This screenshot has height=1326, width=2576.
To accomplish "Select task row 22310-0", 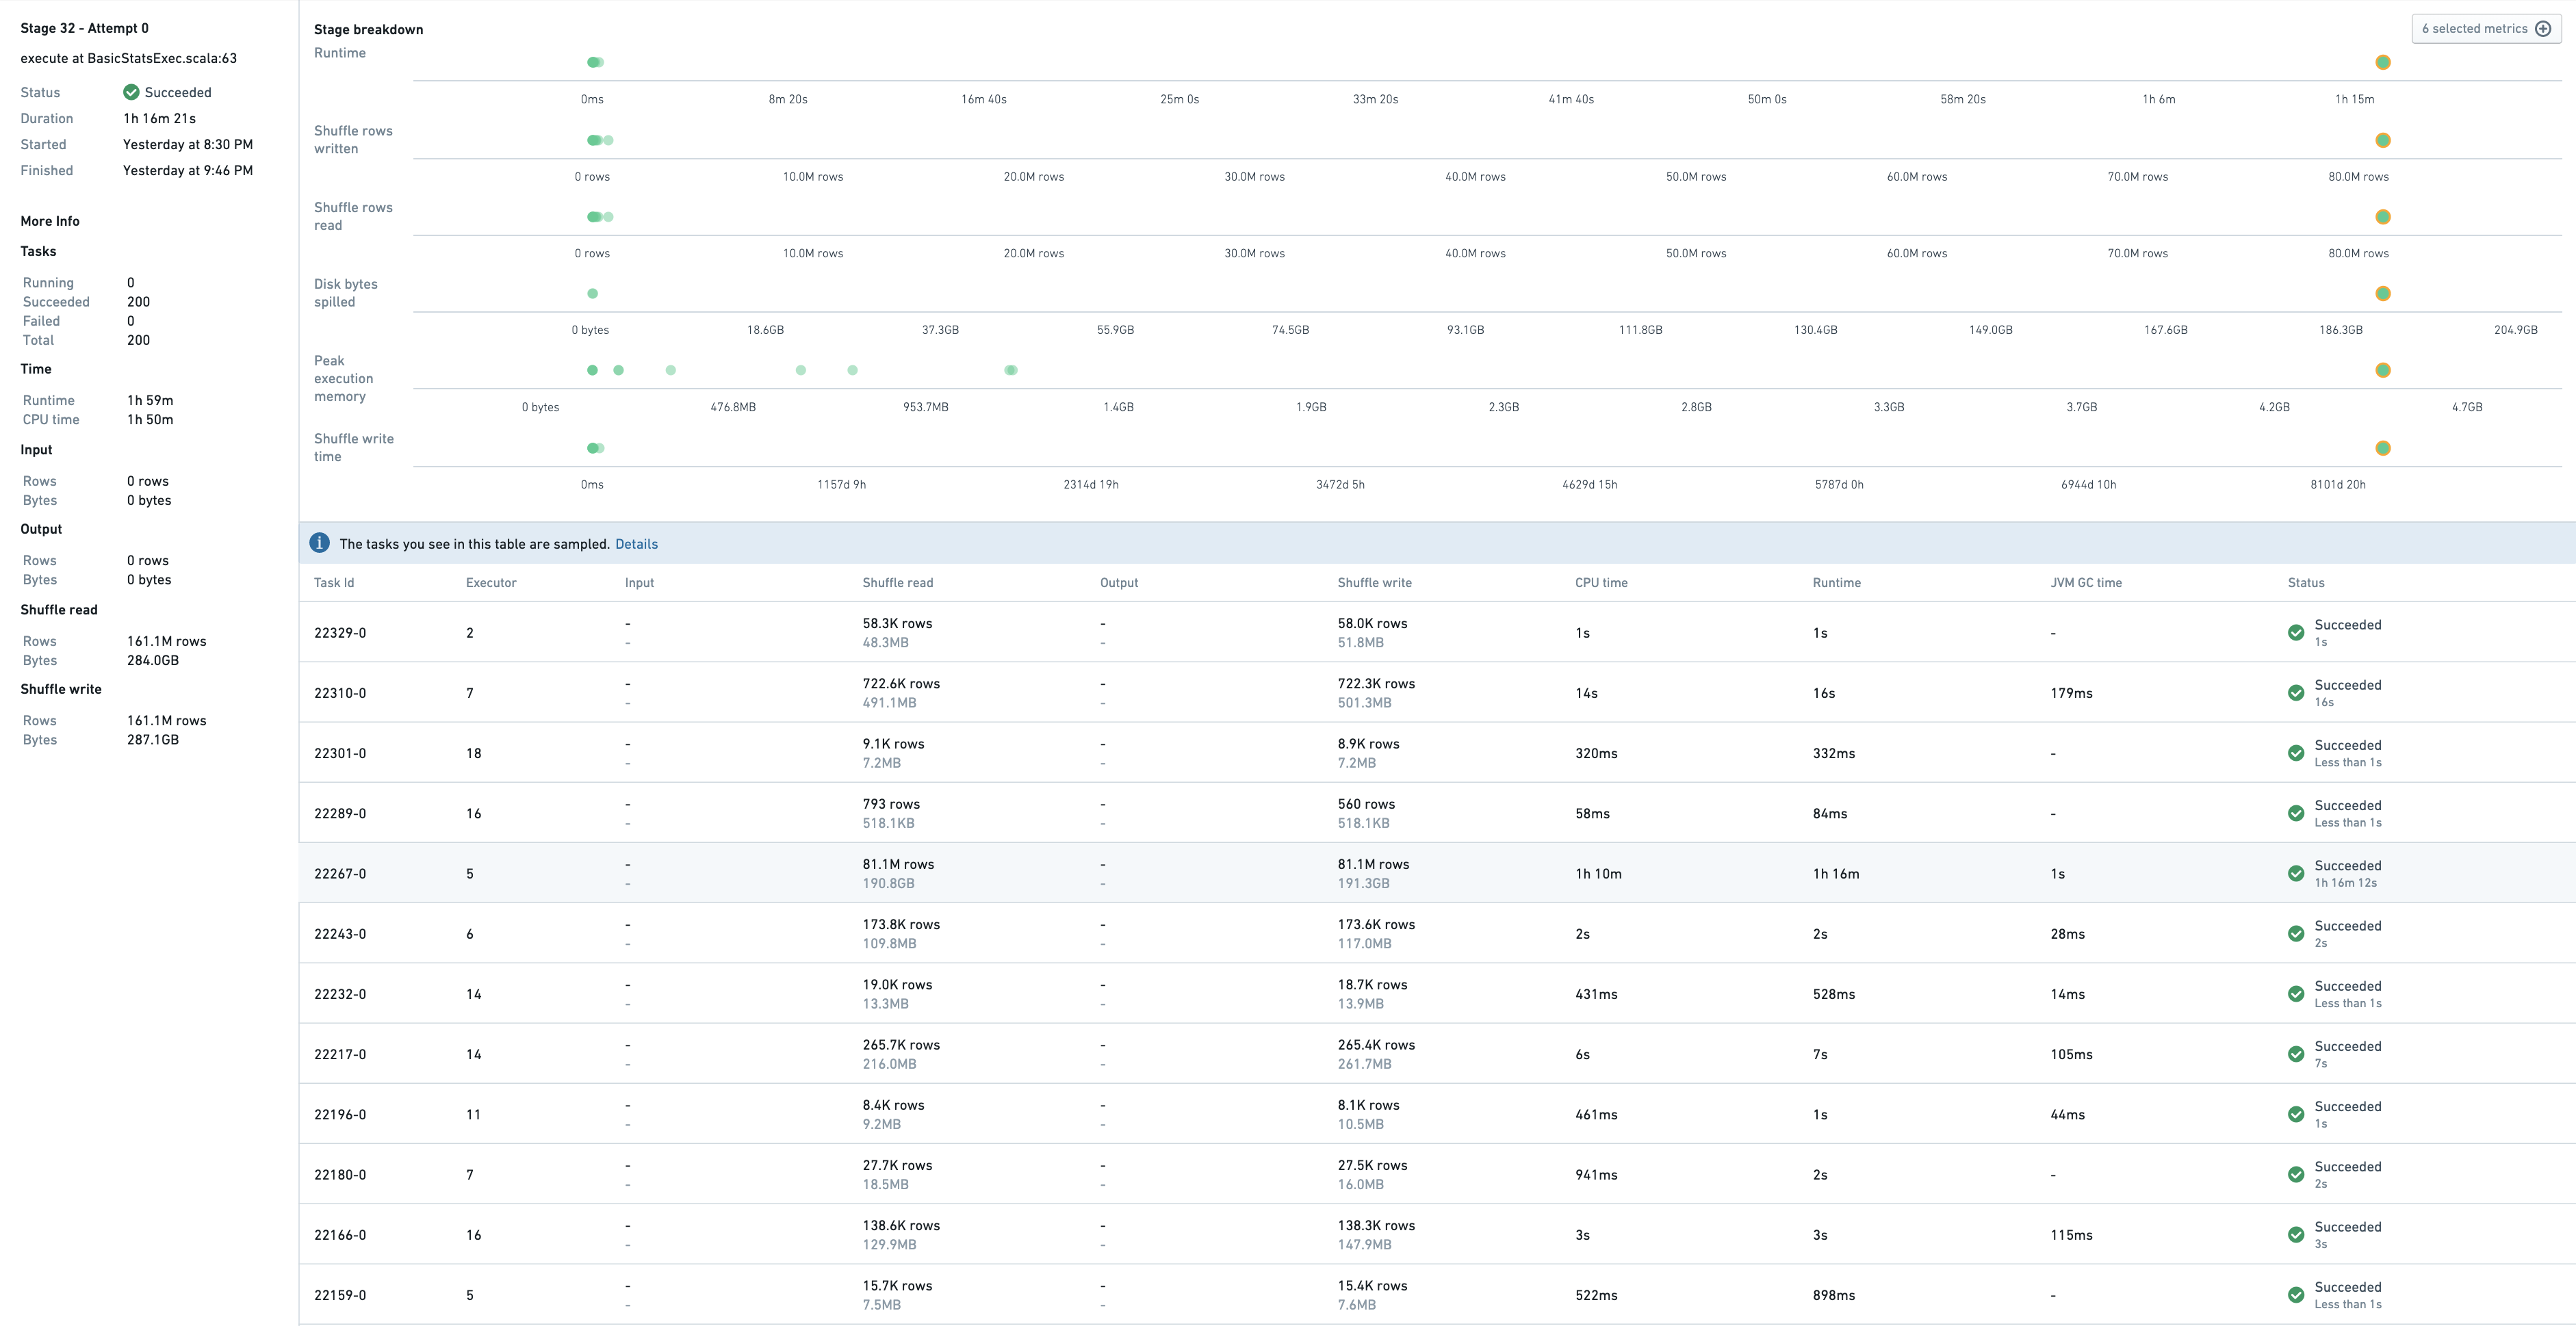I will pos(1437,692).
